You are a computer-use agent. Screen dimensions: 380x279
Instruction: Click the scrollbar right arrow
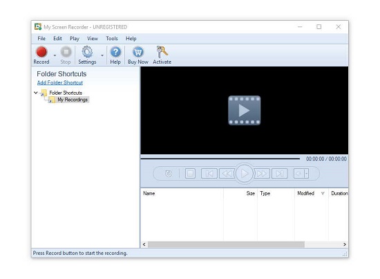[345, 244]
